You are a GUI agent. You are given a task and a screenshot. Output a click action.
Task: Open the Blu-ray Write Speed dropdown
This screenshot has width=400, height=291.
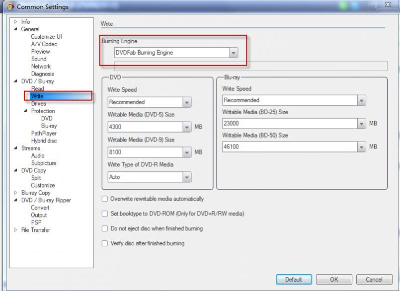(x=361, y=100)
